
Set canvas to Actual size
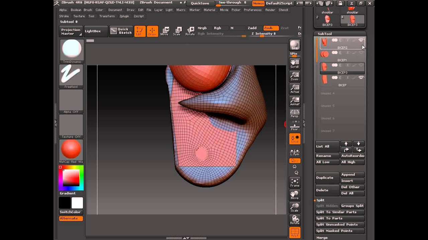(295, 89)
